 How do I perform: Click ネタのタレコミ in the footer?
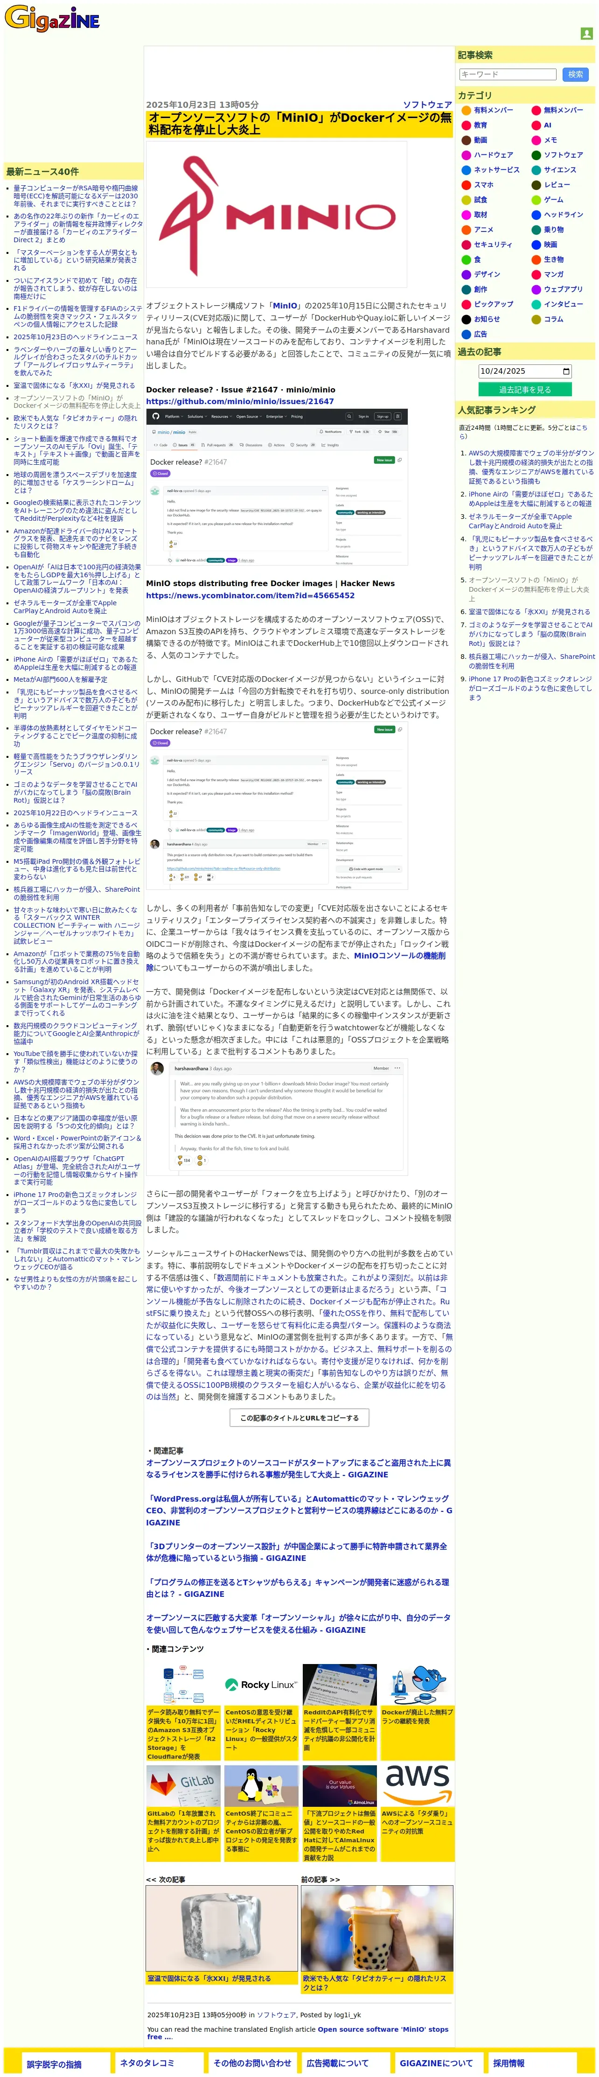pyautogui.click(x=147, y=2063)
